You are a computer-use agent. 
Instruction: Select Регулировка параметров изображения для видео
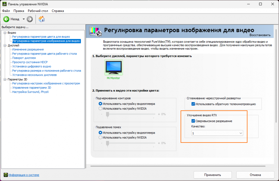tap(46, 41)
